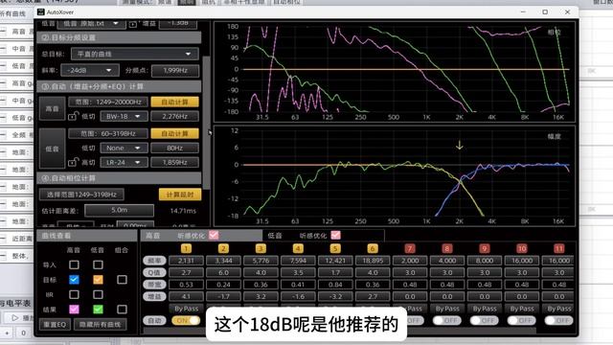Uncheck green 结果 低音 checkbox
The height and width of the screenshot is (345, 613).
98,310
